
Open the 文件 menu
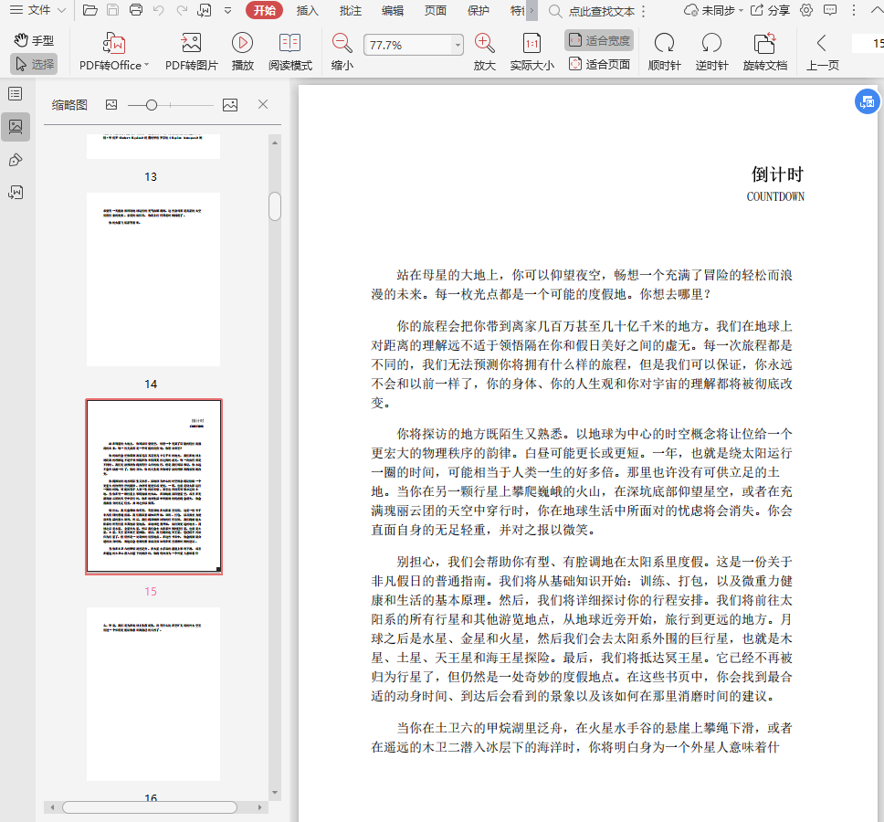[x=37, y=10]
